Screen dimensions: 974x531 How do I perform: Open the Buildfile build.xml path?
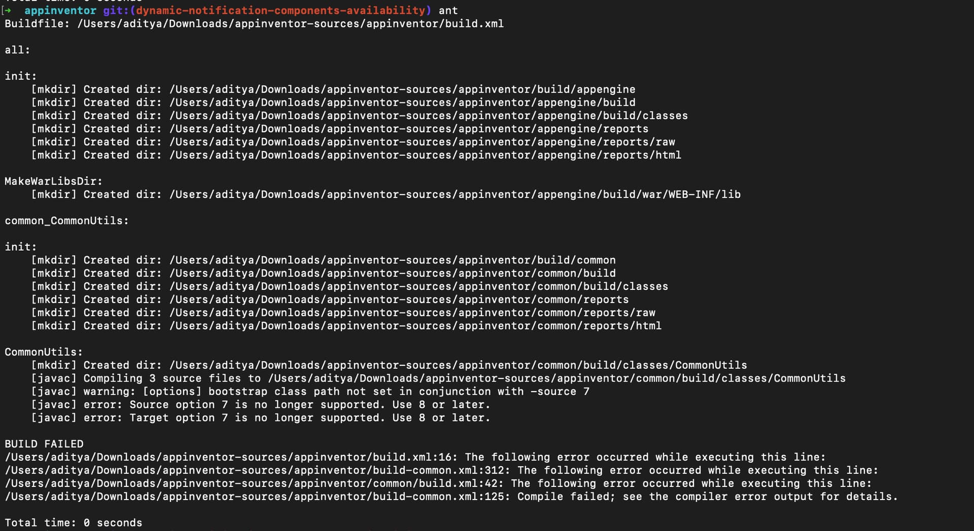click(290, 24)
